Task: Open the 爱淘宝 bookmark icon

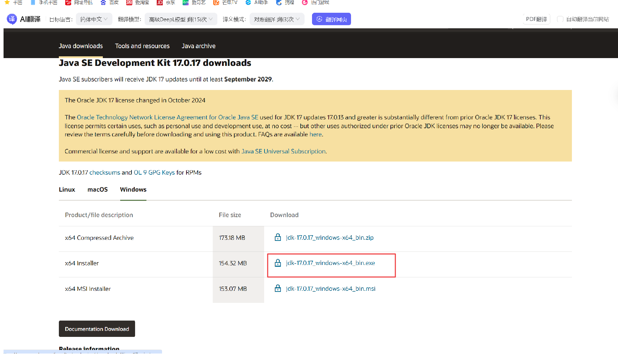Action: point(129,2)
